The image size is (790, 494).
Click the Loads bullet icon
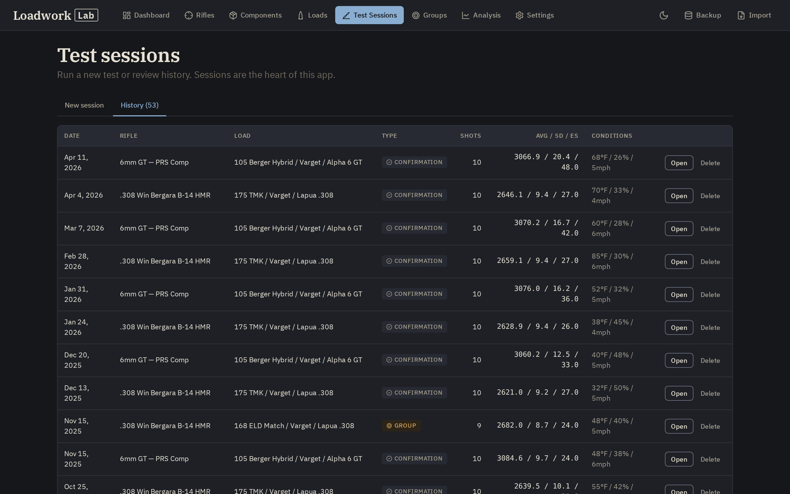click(x=301, y=15)
